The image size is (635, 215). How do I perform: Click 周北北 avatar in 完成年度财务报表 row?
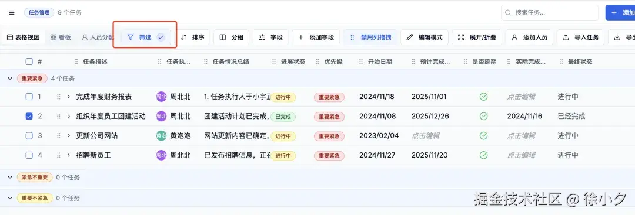[161, 97]
